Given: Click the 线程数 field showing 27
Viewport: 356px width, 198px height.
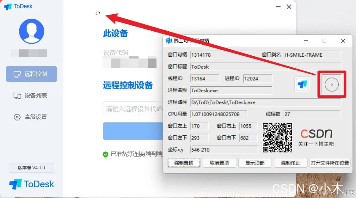Looking at the screenshot, I should [x=312, y=114].
